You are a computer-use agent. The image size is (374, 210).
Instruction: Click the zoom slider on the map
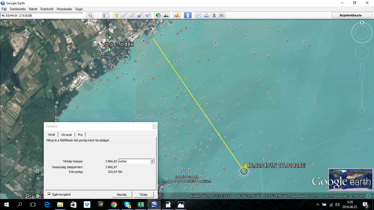point(362,94)
